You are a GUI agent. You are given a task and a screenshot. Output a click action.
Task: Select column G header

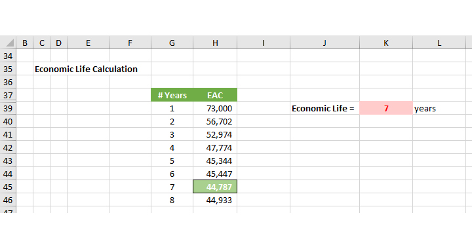click(172, 43)
